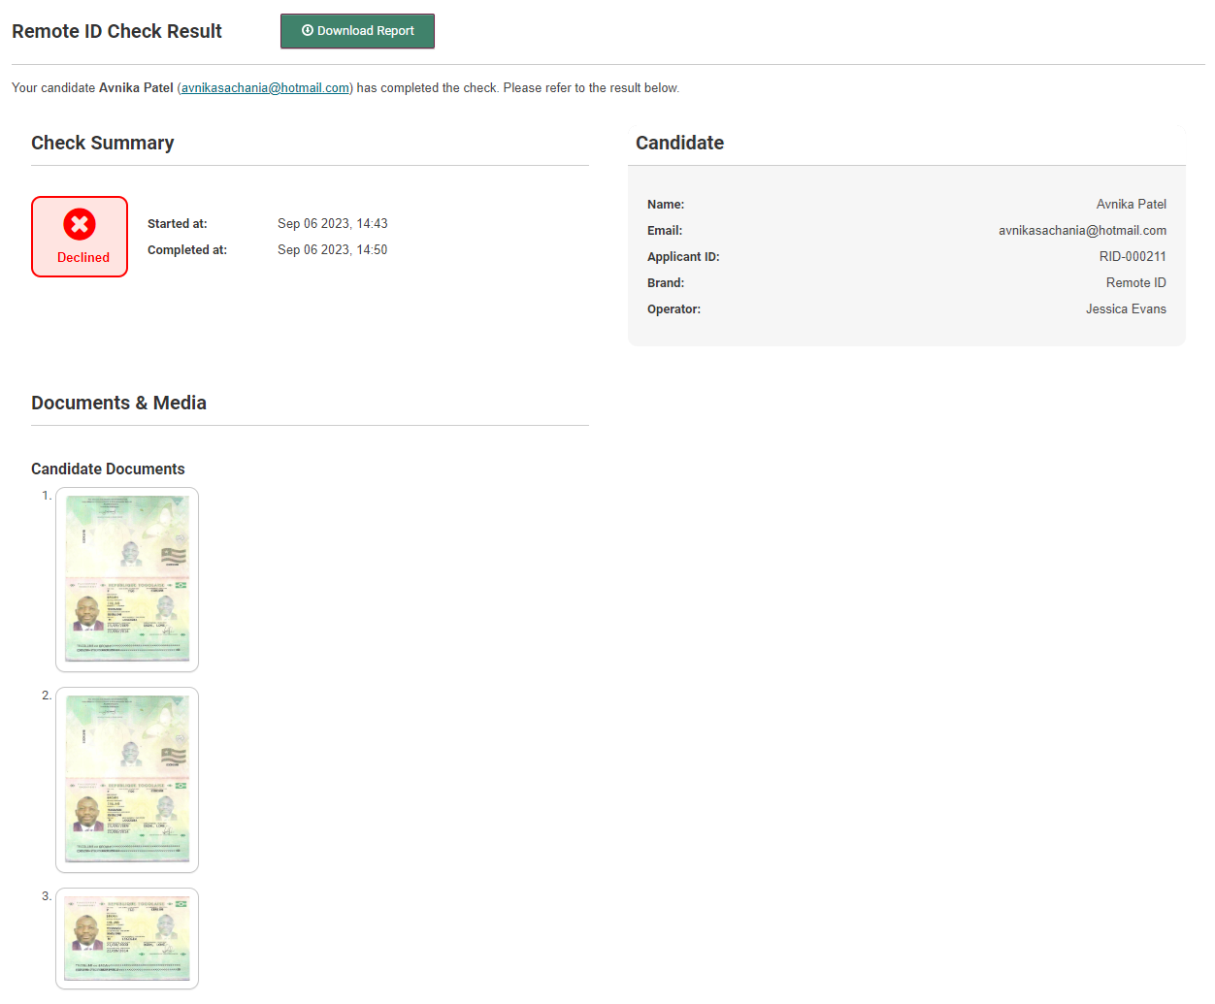This screenshot has height=1004, width=1215.
Task: Click the Candidate panel heading
Action: pos(679,144)
